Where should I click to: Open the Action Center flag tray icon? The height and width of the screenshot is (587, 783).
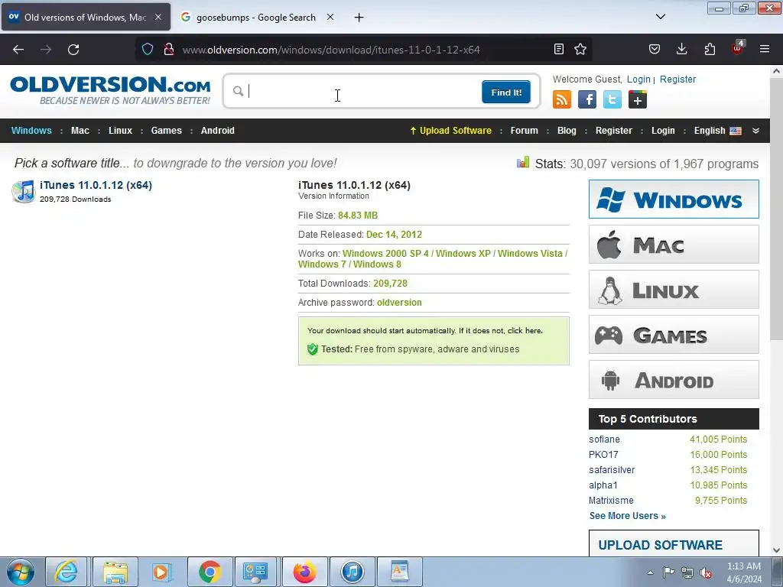[668, 572]
